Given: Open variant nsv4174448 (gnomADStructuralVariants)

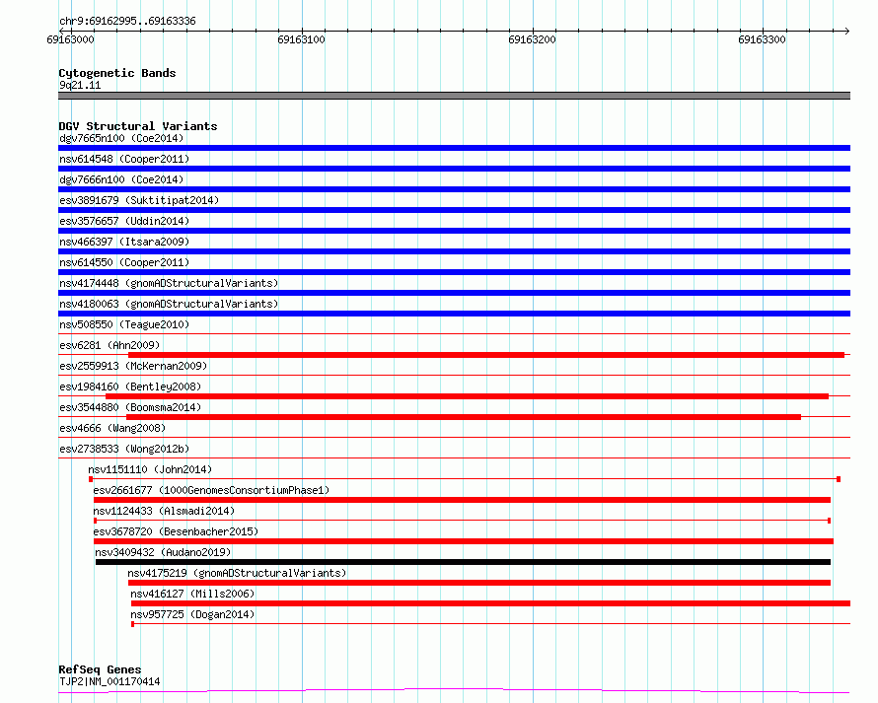Looking at the screenshot, I should coord(169,283).
